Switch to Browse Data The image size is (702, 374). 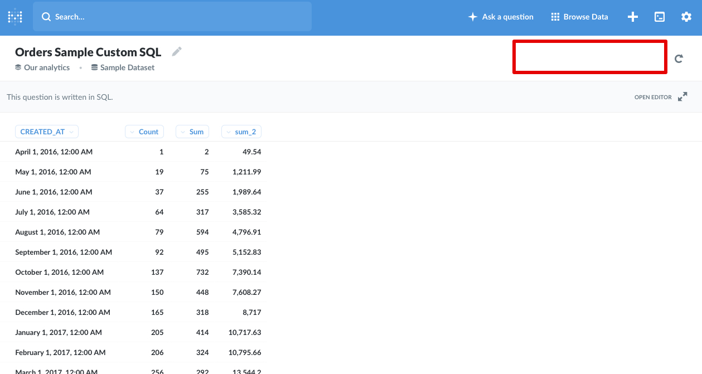pos(585,17)
